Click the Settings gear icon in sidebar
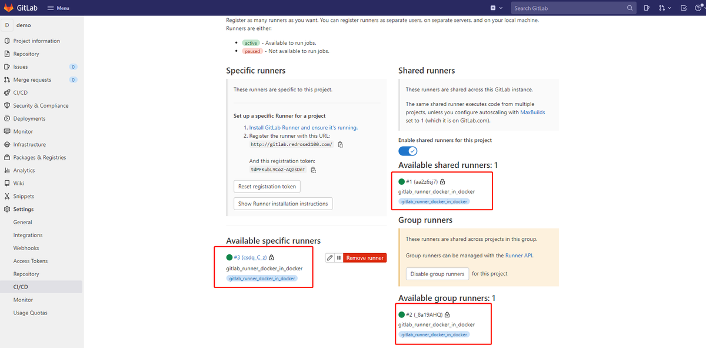Screen dimensions: 706x348 pyautogui.click(x=7, y=209)
